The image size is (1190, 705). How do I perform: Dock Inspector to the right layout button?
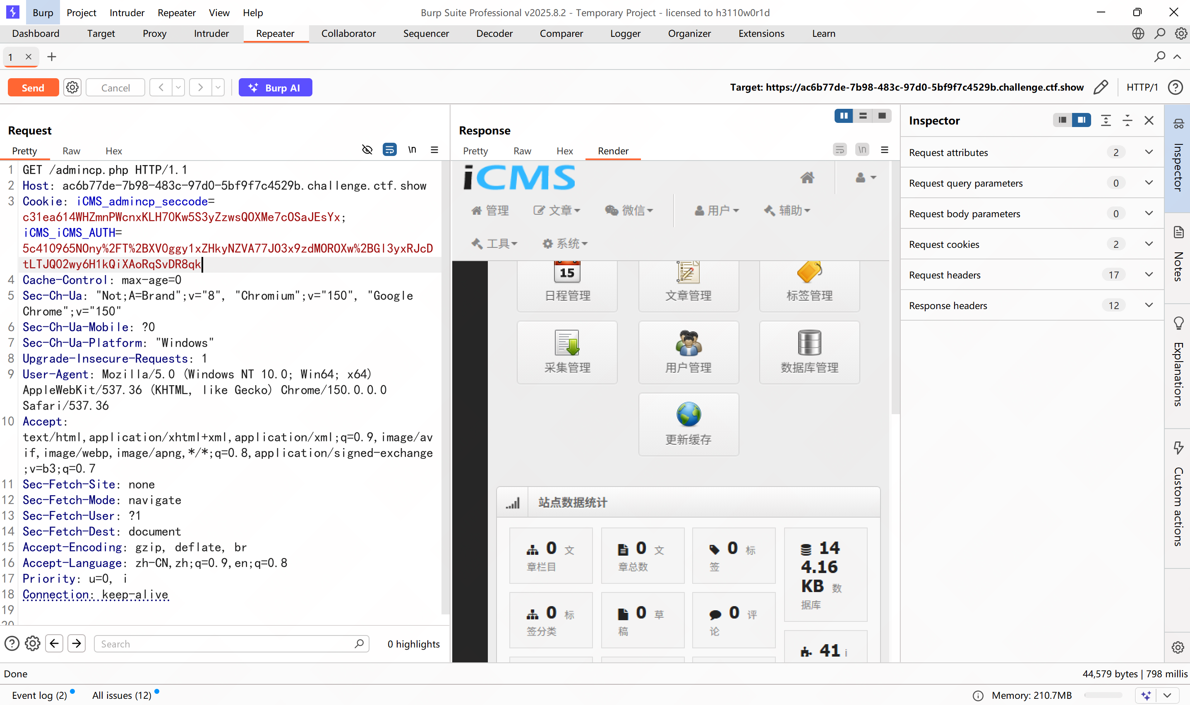point(1081,120)
